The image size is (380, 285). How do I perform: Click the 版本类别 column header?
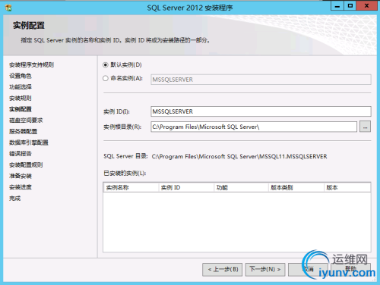tap(296, 187)
